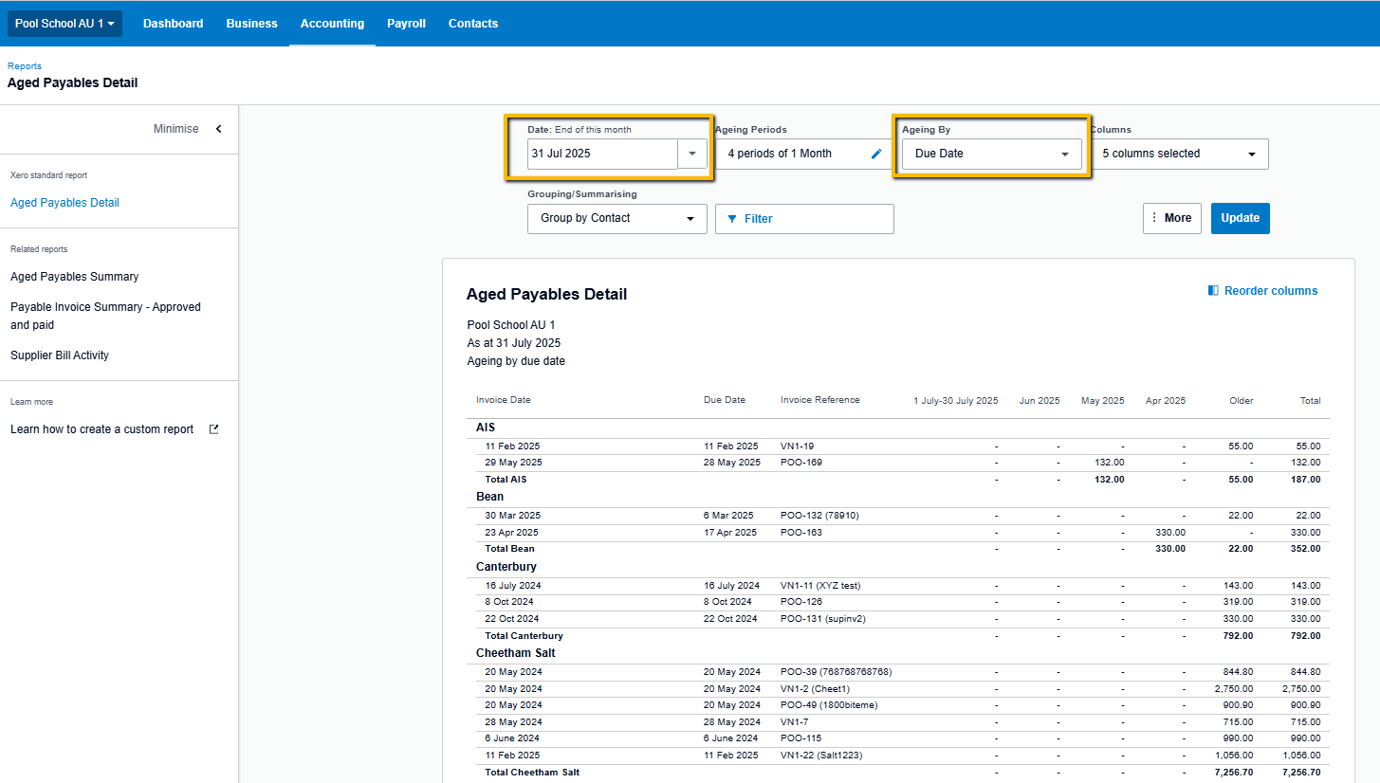Image resolution: width=1380 pixels, height=783 pixels.
Task: Click invoice reference POO-115
Action: point(801,738)
